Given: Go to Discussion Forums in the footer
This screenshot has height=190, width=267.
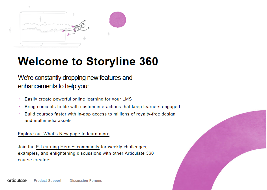Looking at the screenshot, I should pyautogui.click(x=86, y=181).
